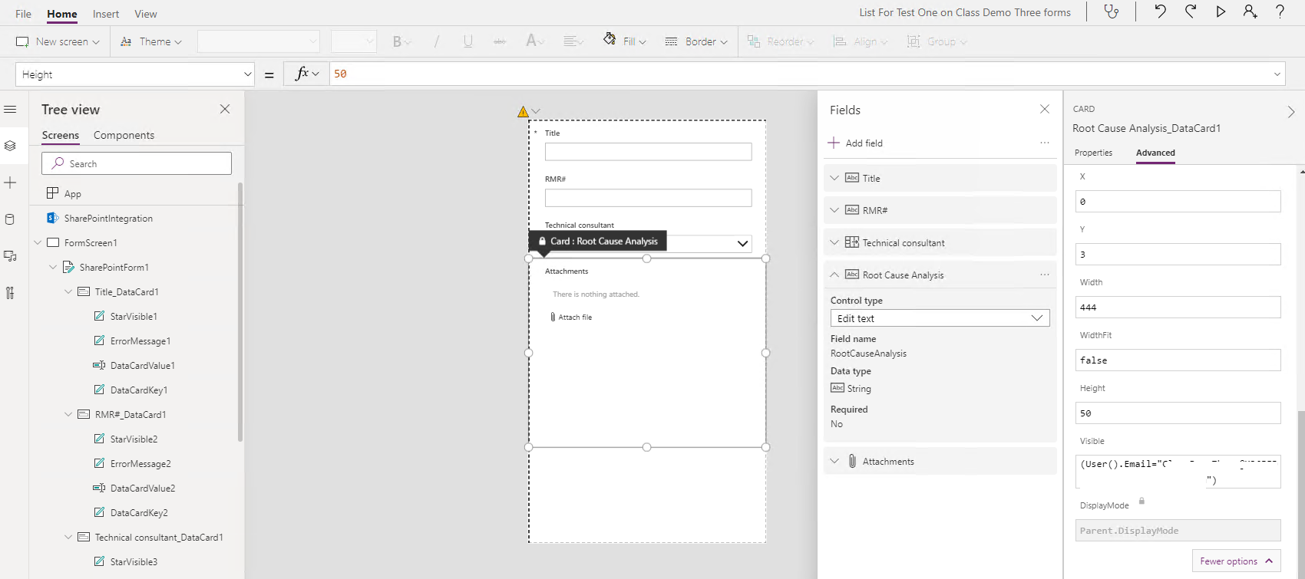Open the Share user icon
This screenshot has height=579, width=1305.
point(1250,12)
